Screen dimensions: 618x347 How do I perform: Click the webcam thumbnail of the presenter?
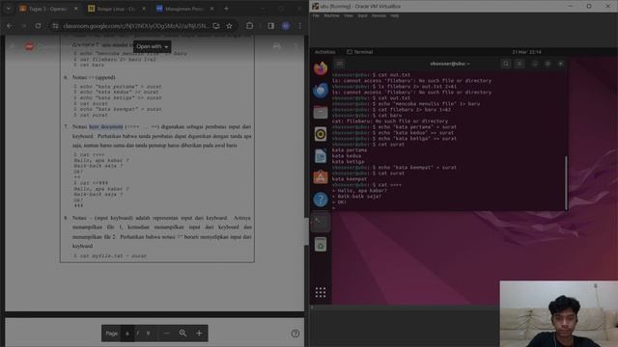pos(559,314)
